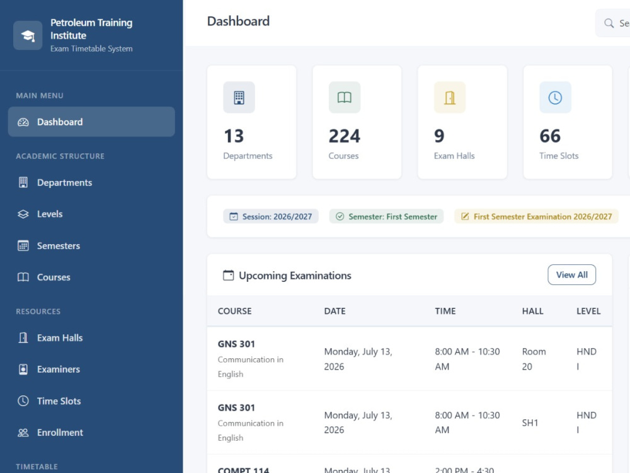630x473 pixels.
Task: Click the COURSE column header
Action: click(234, 311)
